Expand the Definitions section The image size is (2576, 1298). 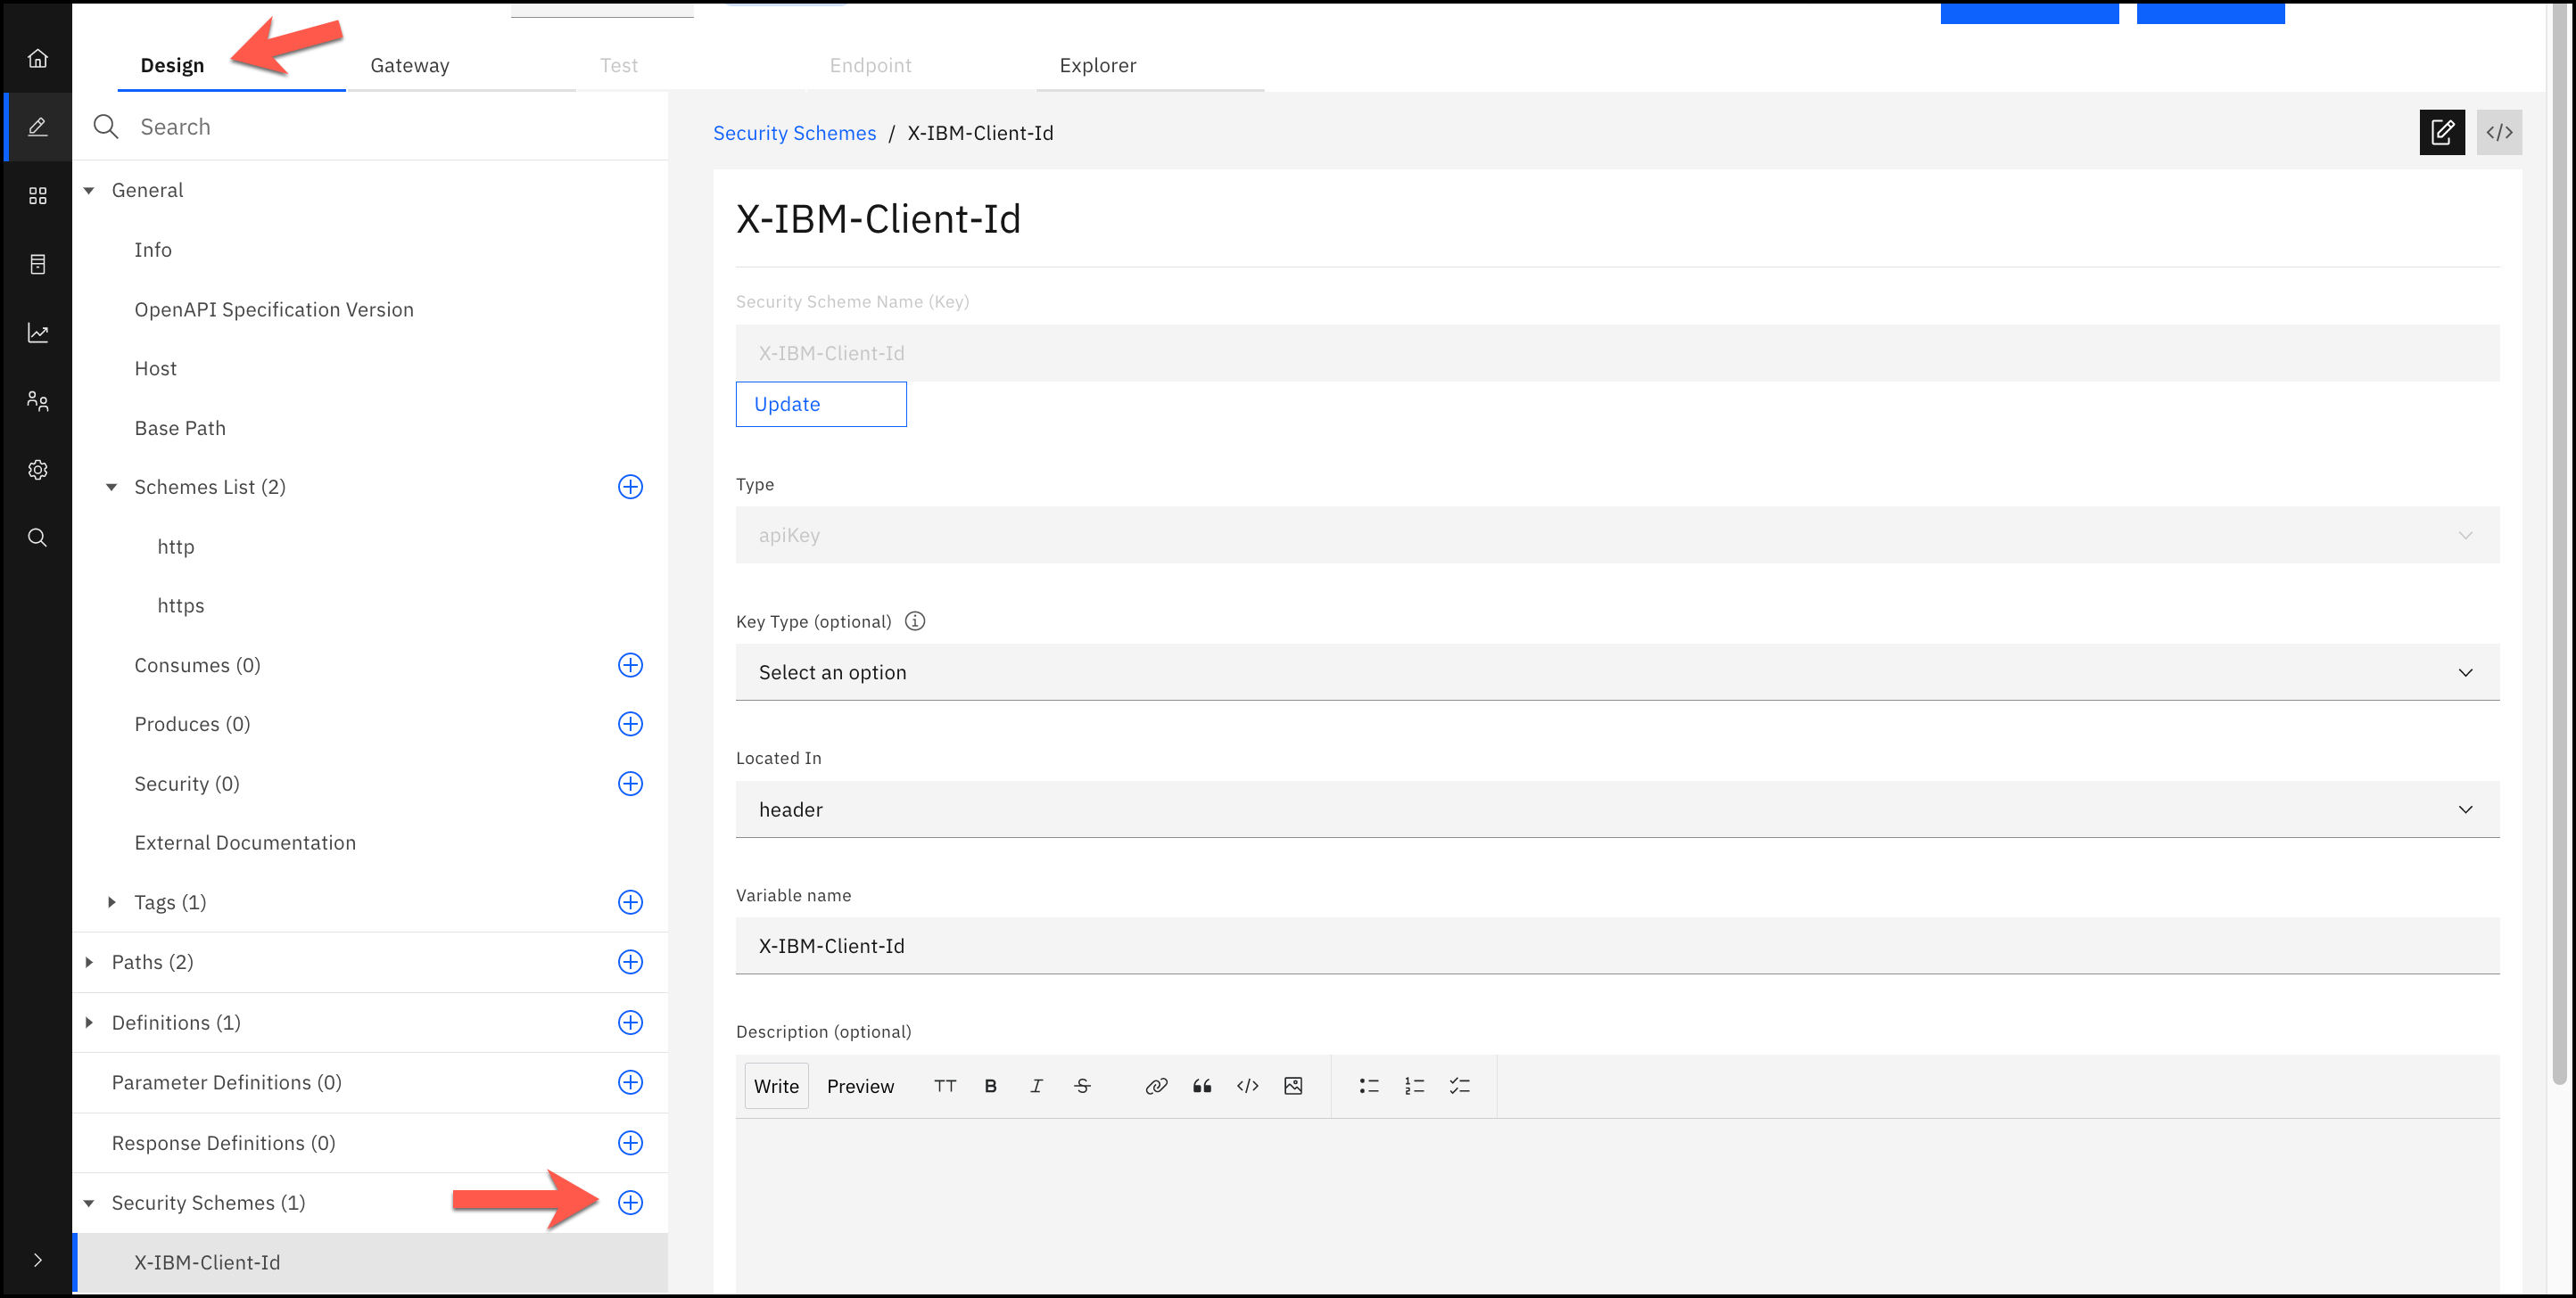point(89,1023)
